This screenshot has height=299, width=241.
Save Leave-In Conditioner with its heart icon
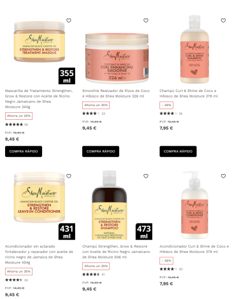69,176
